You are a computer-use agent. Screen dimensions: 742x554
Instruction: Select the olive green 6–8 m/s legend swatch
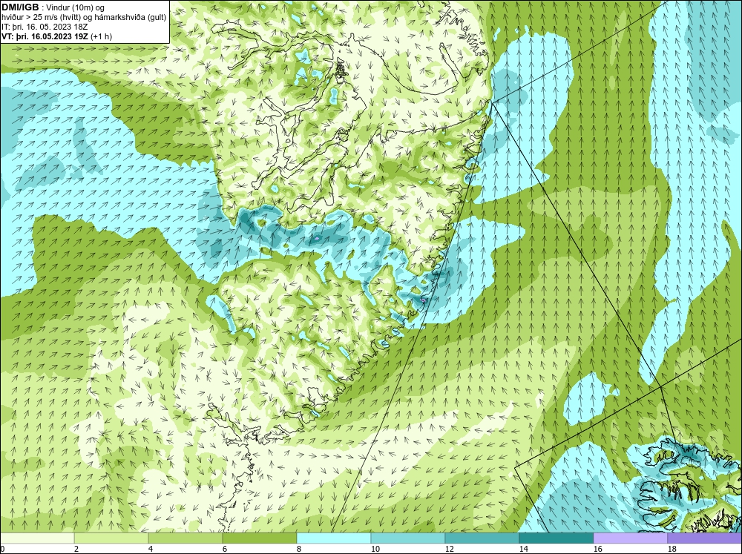(x=260, y=538)
